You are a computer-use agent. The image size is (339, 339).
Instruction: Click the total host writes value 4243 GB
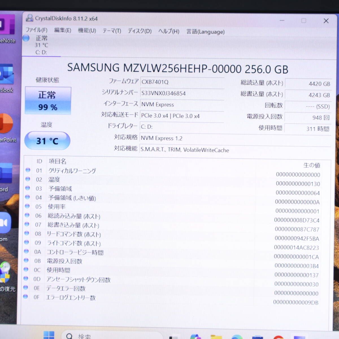click(x=308, y=95)
